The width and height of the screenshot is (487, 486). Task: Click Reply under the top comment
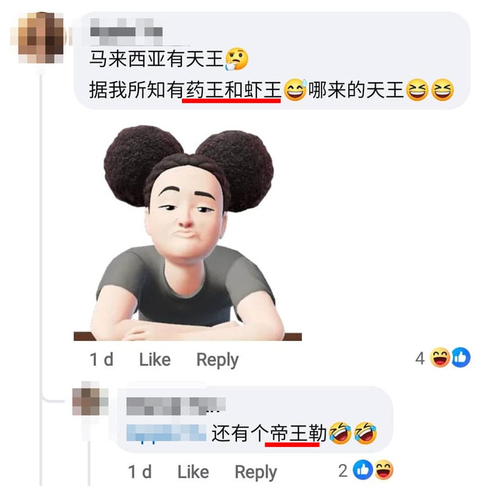[x=217, y=361]
